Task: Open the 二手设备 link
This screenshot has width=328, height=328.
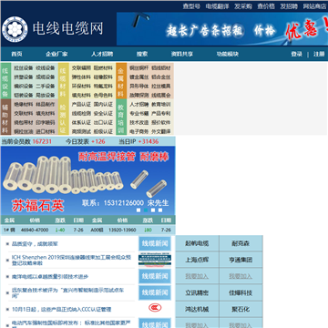Action: point(46,86)
